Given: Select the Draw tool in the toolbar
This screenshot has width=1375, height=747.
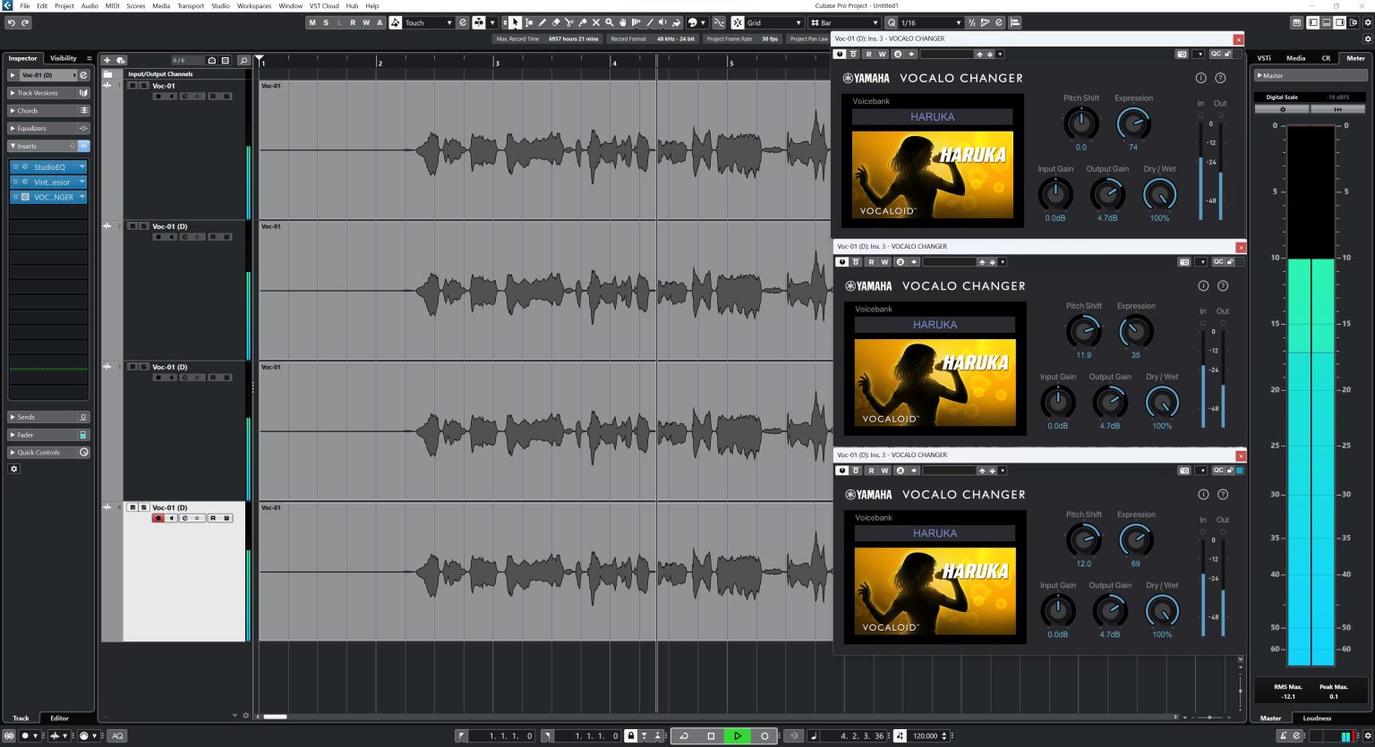Looking at the screenshot, I should point(542,22).
